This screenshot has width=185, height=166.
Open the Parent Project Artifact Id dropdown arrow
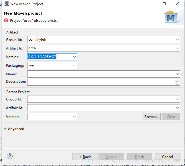pyautogui.click(x=178, y=108)
